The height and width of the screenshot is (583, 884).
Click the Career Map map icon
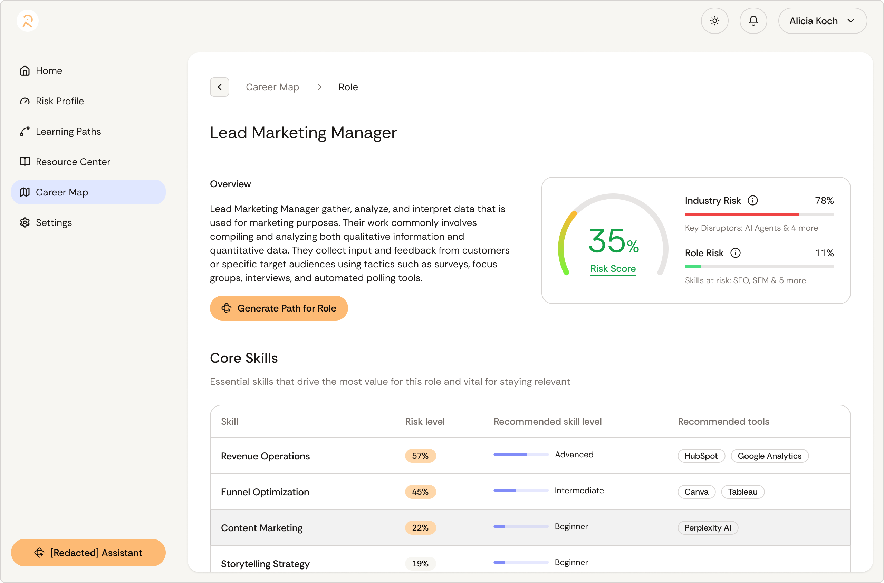pyautogui.click(x=25, y=192)
